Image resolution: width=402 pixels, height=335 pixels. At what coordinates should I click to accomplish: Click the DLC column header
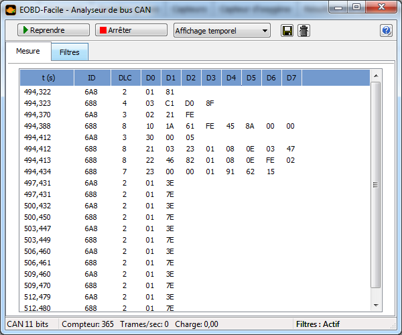125,78
